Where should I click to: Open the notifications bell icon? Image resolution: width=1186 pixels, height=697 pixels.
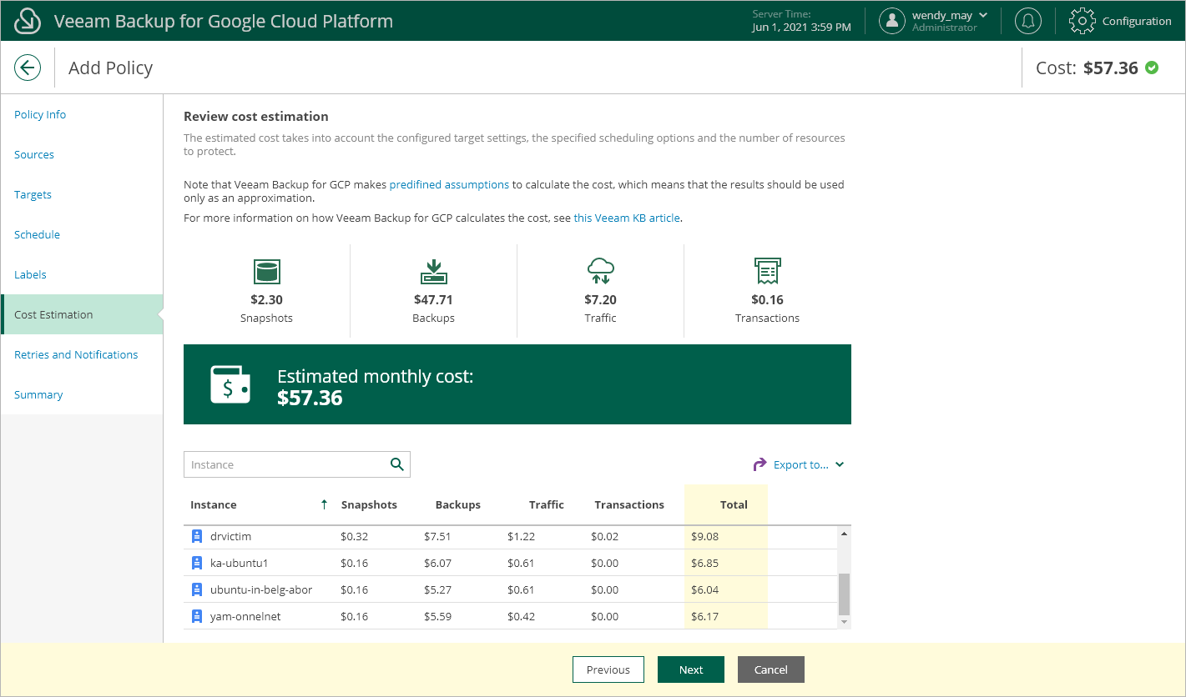click(1027, 21)
